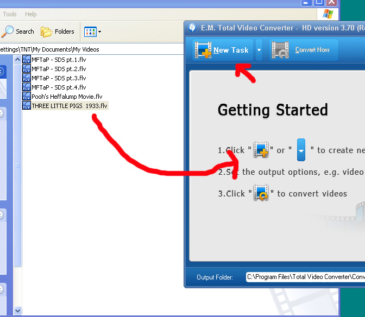Click the New Task button
Image resolution: width=365 pixels, height=317 pixels.
tap(223, 50)
